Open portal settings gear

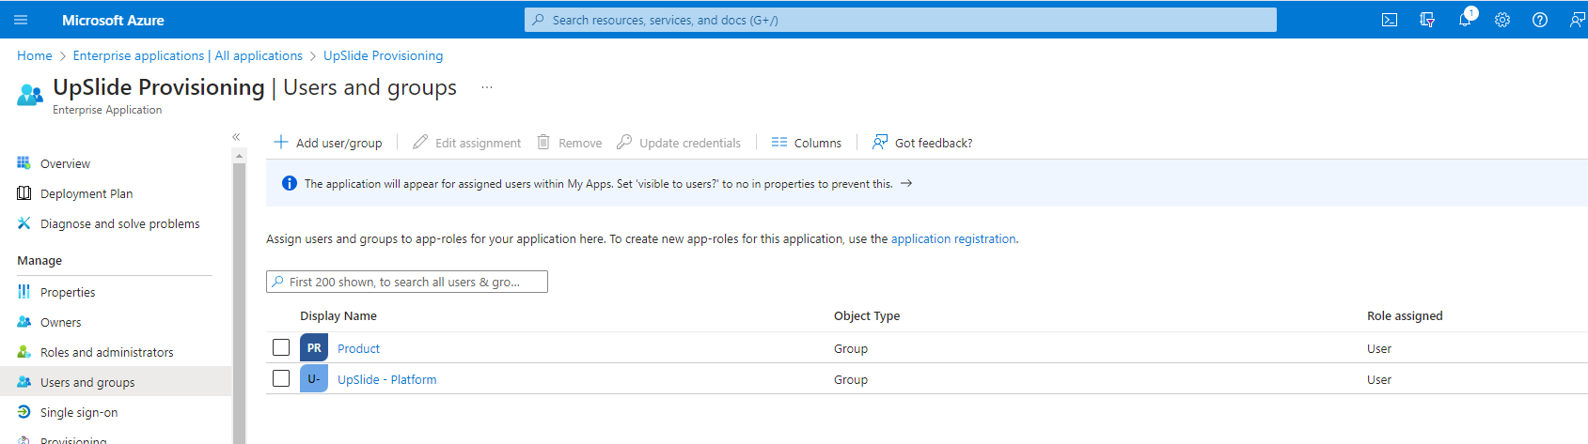point(1502,20)
